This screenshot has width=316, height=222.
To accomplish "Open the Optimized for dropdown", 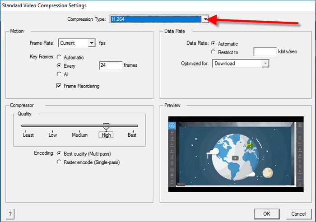I will [x=265, y=64].
